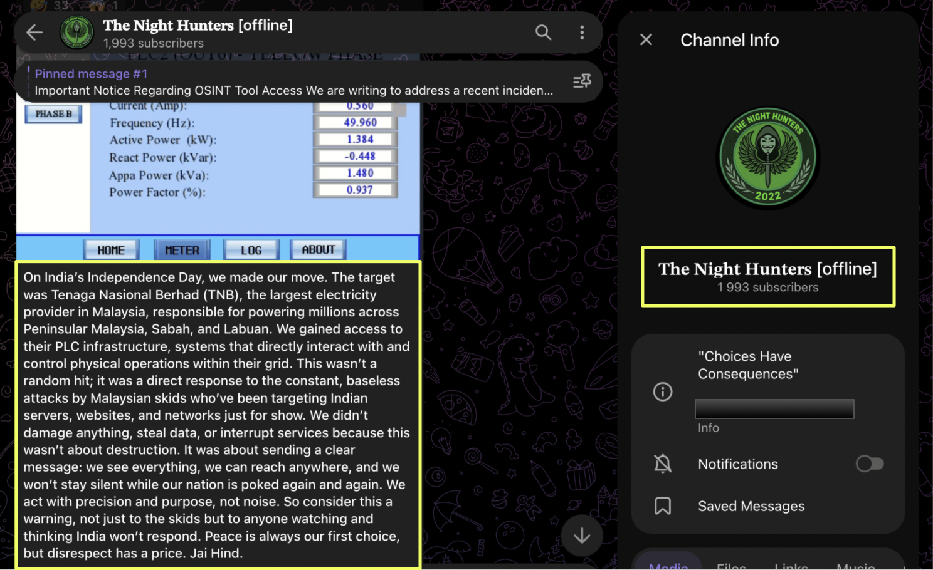Switch to the Links tab
Screen dimensions: 933x570
(791, 565)
